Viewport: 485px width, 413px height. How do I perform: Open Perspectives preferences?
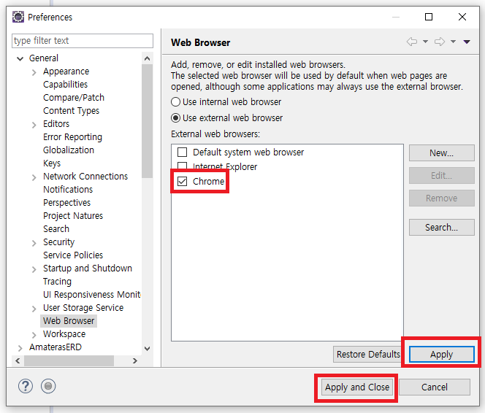pos(66,203)
